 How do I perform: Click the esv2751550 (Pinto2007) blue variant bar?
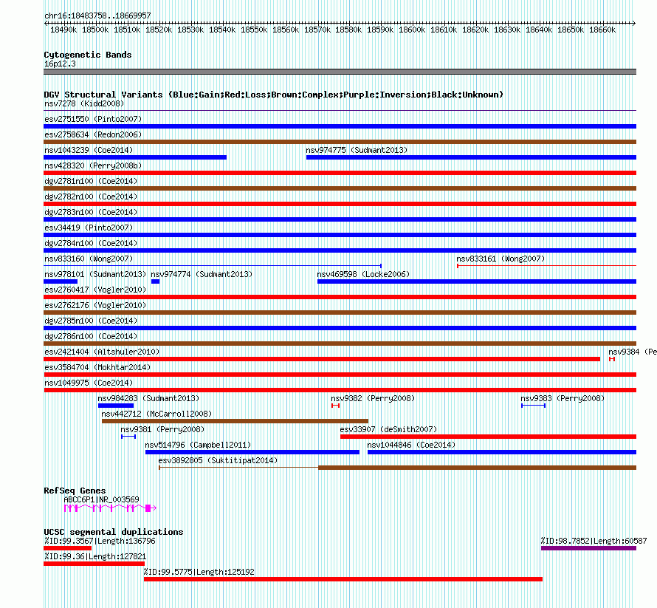340,126
